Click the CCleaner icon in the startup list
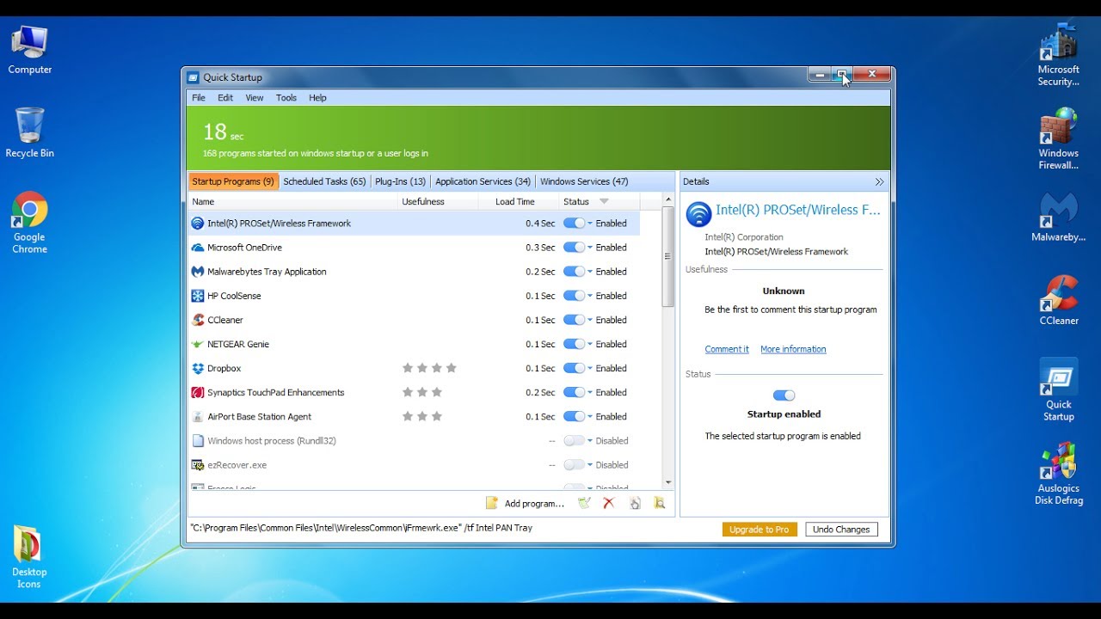The image size is (1101, 619). pyautogui.click(x=198, y=320)
